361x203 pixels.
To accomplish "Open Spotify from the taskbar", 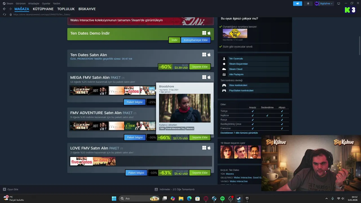I will (222, 198).
